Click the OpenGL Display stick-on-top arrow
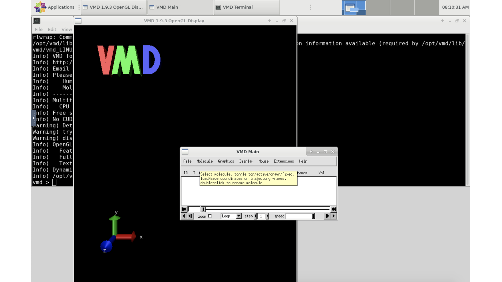 click(269, 21)
